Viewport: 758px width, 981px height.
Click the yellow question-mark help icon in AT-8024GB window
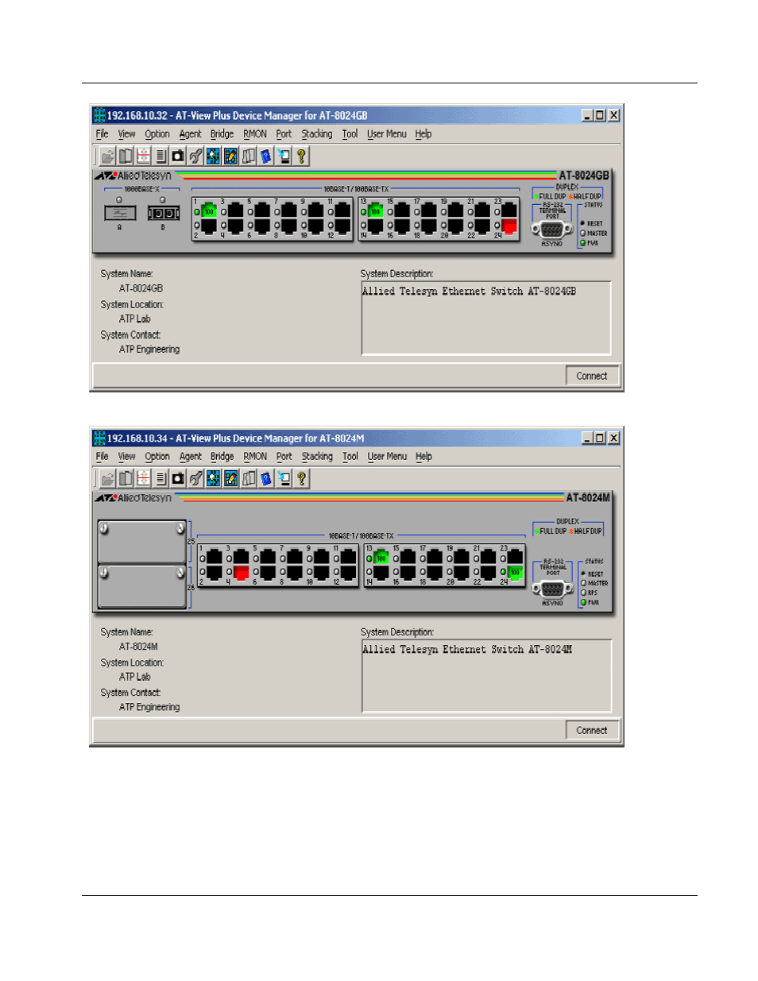tap(301, 156)
